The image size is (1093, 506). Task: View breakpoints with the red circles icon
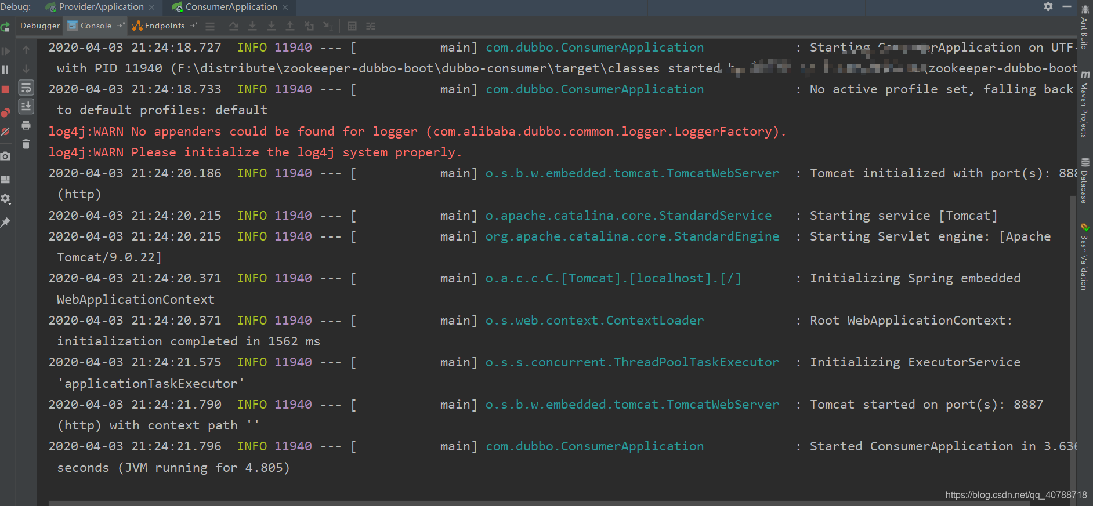(x=5, y=112)
